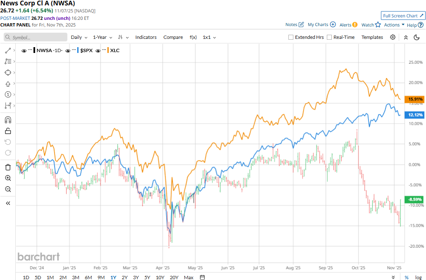Toggle NWSA series visibility eye
The height and width of the screenshot is (280, 426).
24,50
